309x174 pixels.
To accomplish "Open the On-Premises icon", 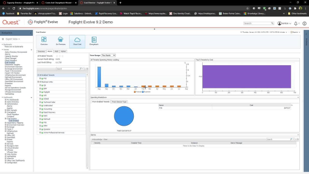I will tap(60, 41).
